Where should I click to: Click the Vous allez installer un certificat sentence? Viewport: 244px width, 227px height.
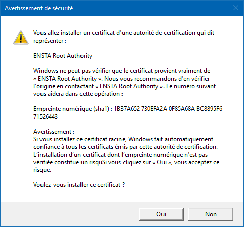124,33
